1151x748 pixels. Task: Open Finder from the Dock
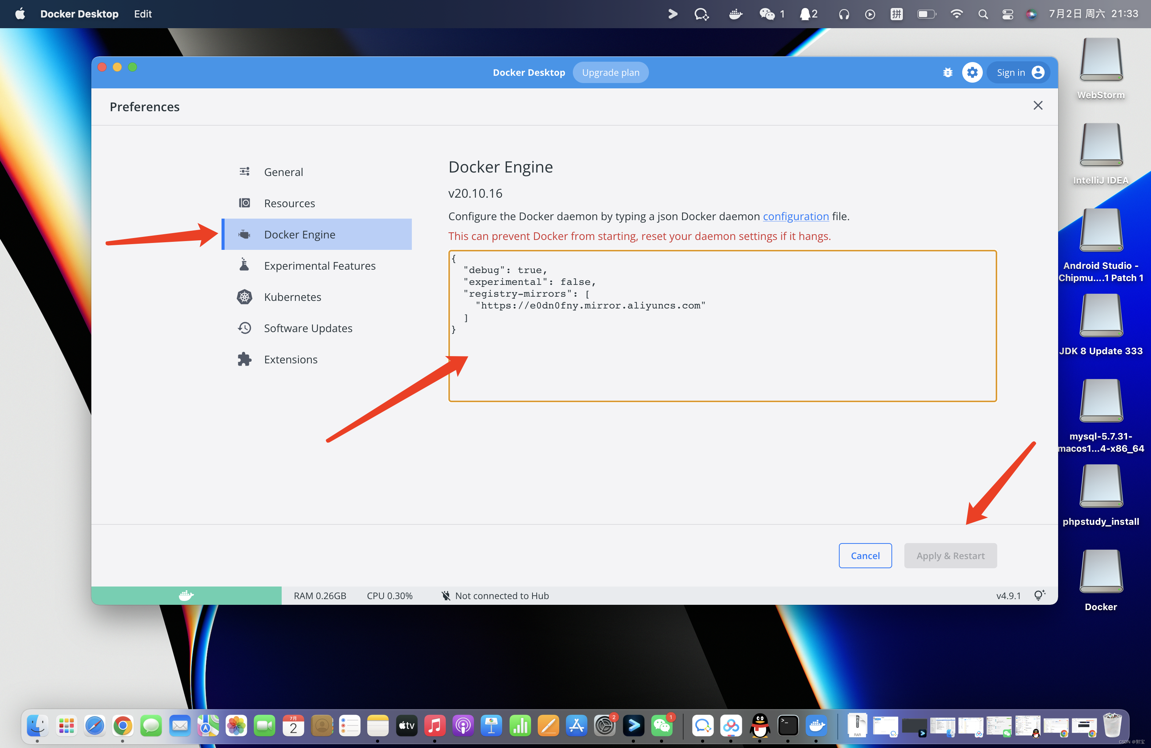click(37, 726)
